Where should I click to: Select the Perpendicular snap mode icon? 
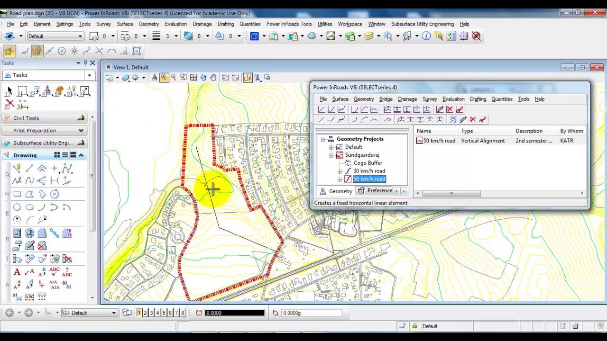(124, 51)
